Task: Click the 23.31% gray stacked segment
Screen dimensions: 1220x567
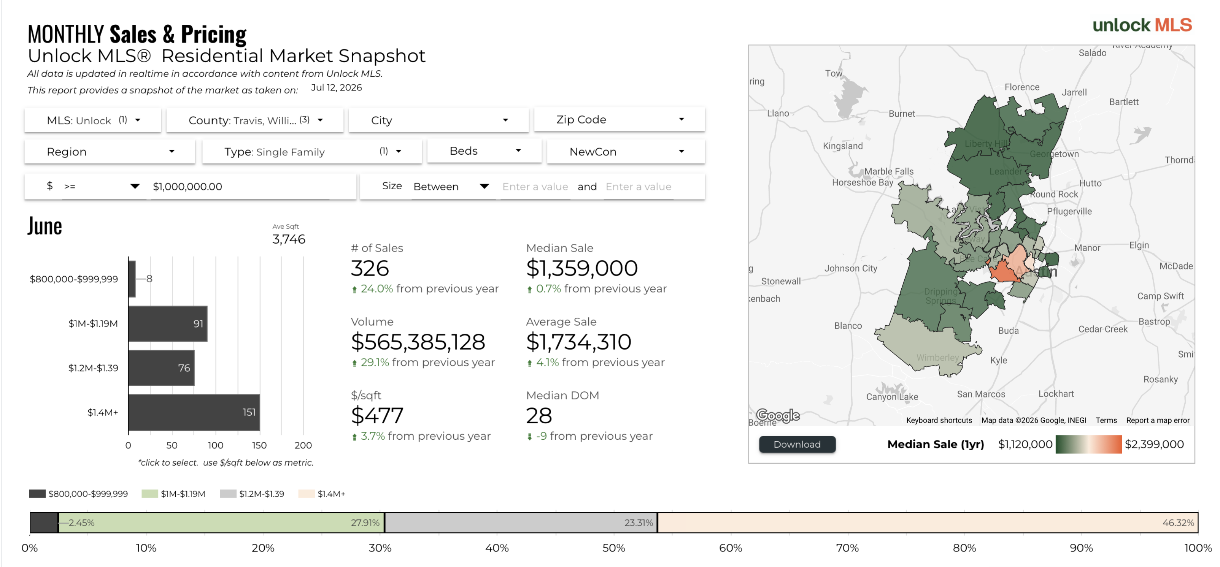Action: (521, 523)
